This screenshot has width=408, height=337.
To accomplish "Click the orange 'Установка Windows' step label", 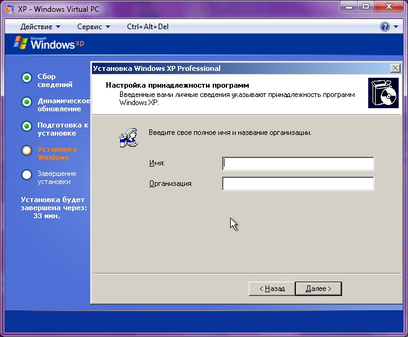I will click(57, 154).
